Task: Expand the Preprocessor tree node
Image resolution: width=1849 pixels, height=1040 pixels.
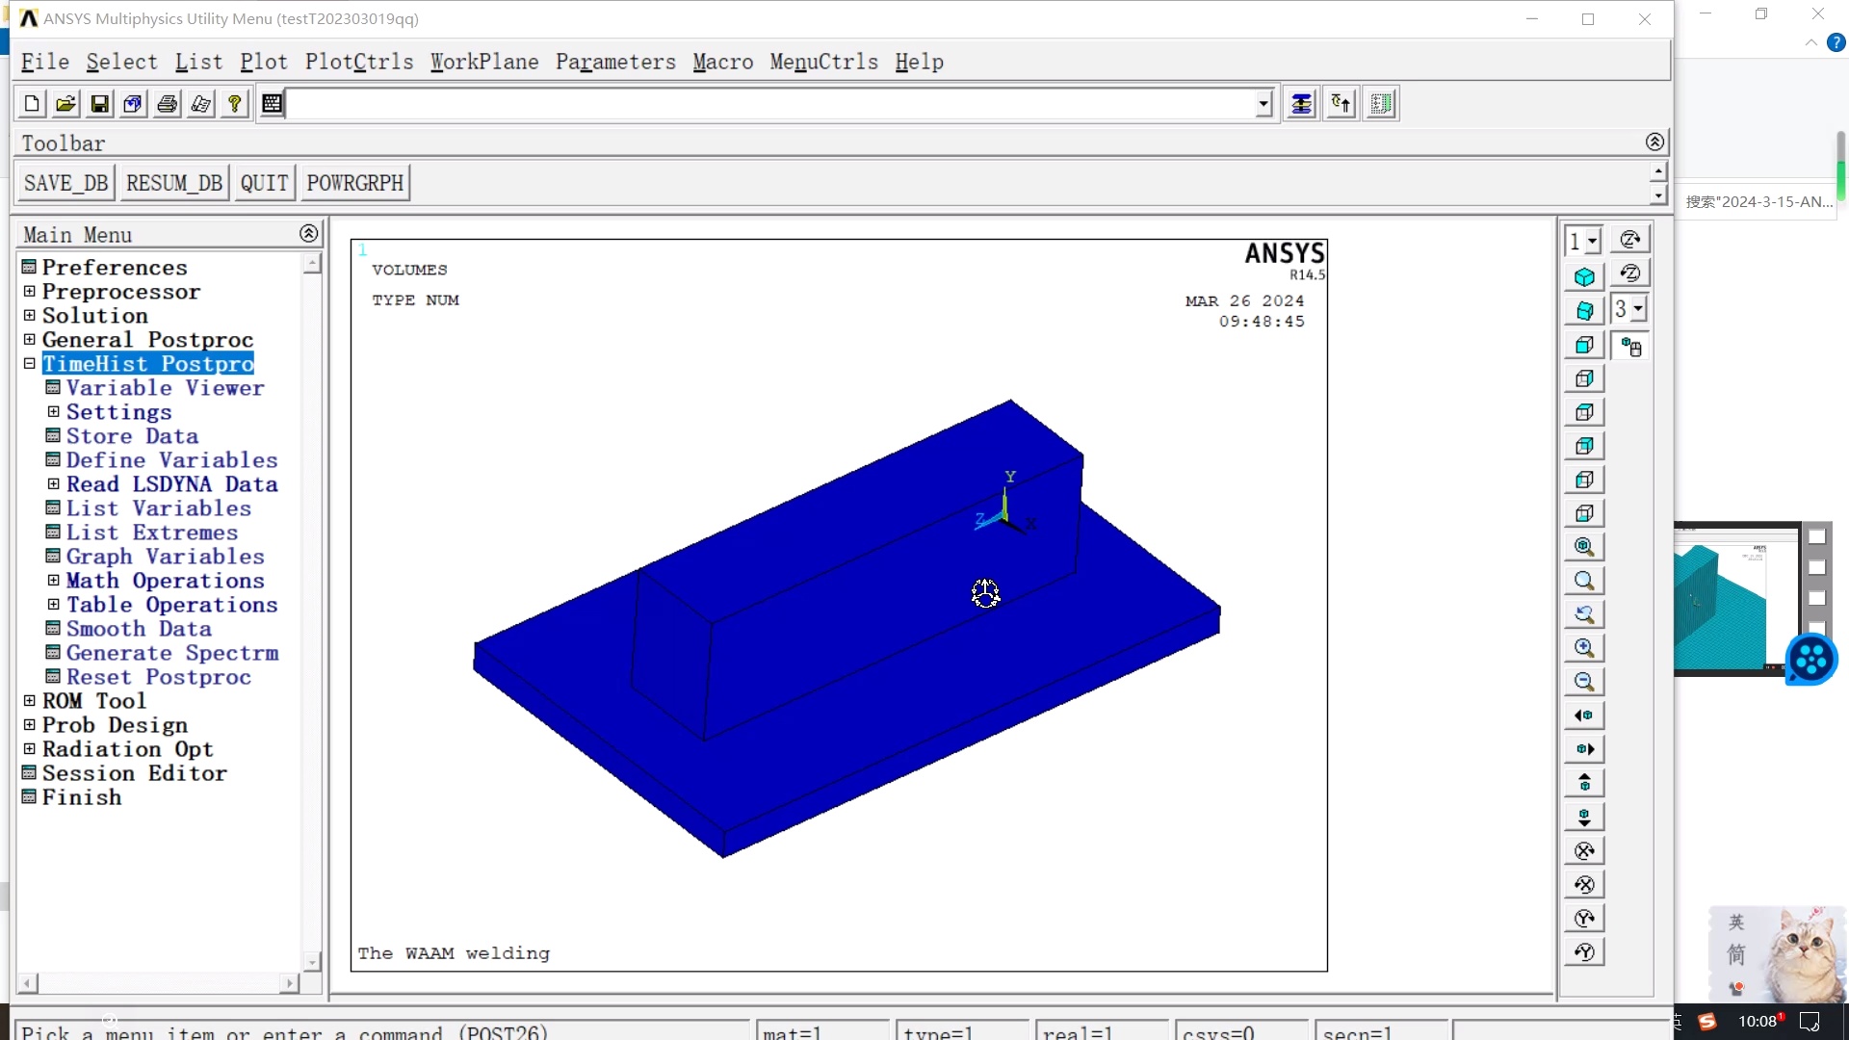Action: tap(29, 292)
